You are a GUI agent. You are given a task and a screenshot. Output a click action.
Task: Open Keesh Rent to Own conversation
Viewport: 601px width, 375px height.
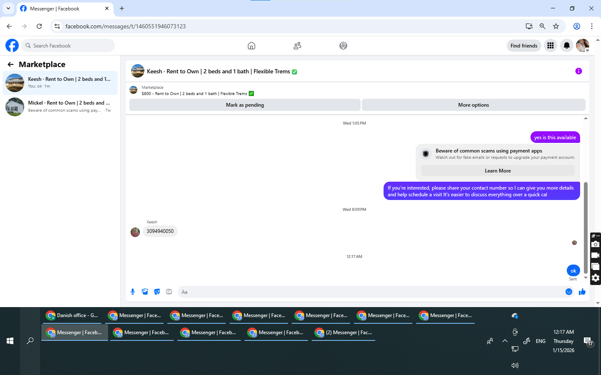click(60, 82)
